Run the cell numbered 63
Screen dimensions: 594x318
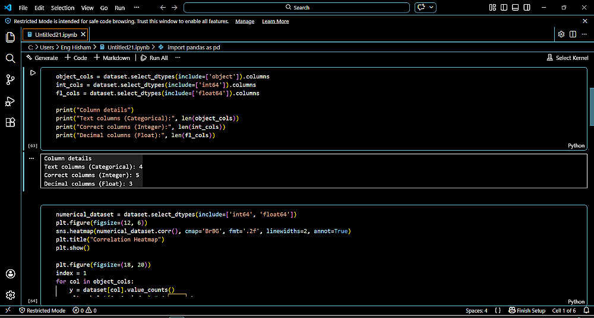pos(33,73)
